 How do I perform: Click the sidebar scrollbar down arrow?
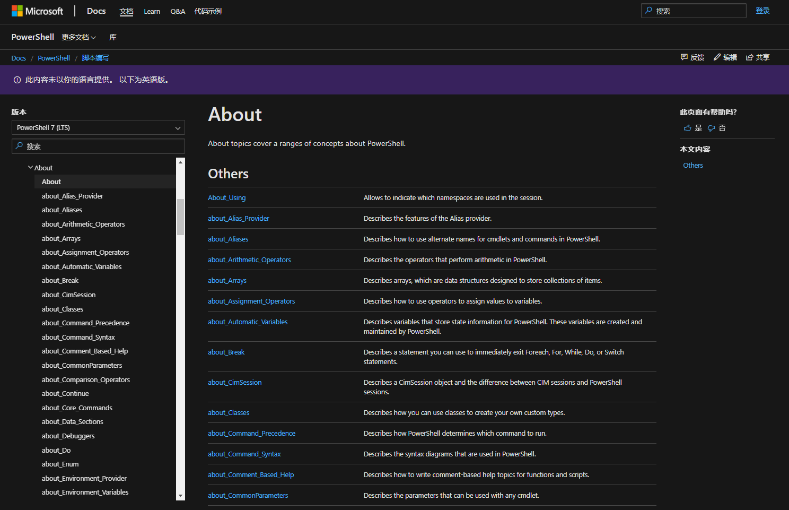point(181,496)
